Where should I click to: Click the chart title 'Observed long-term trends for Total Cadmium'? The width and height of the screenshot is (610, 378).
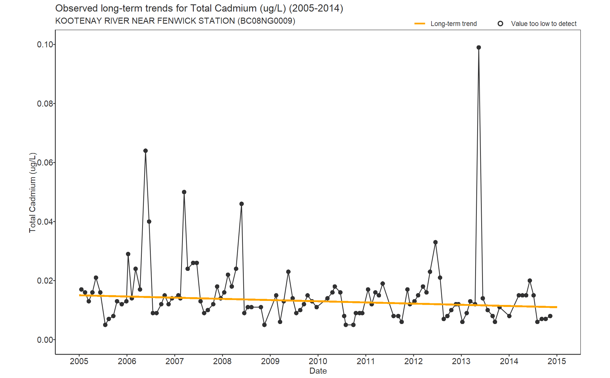pyautogui.click(x=199, y=8)
